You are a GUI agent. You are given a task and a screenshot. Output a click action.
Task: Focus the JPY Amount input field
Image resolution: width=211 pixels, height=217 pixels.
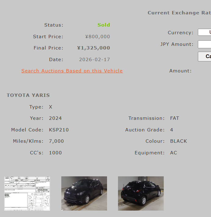205,44
